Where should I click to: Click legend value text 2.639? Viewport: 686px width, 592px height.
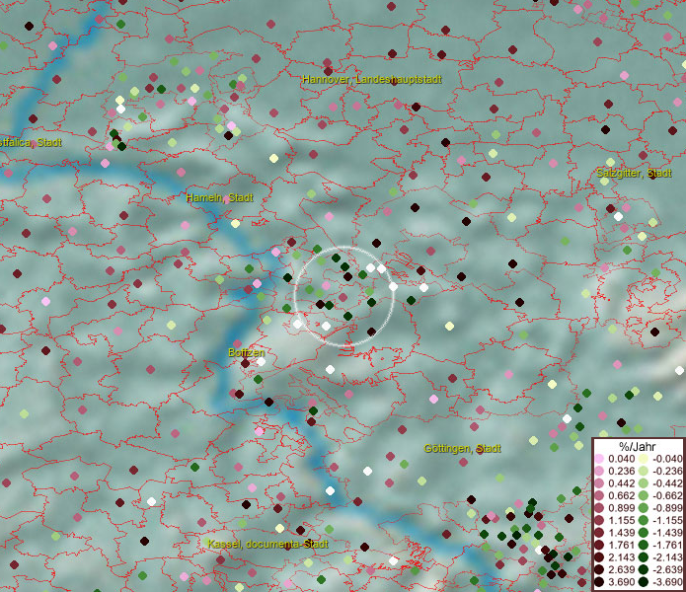[621, 569]
